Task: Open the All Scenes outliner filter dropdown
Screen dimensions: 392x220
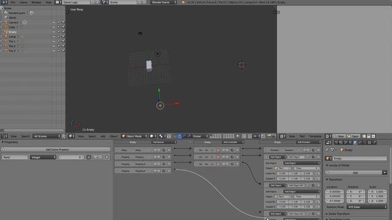Action: click(47, 136)
